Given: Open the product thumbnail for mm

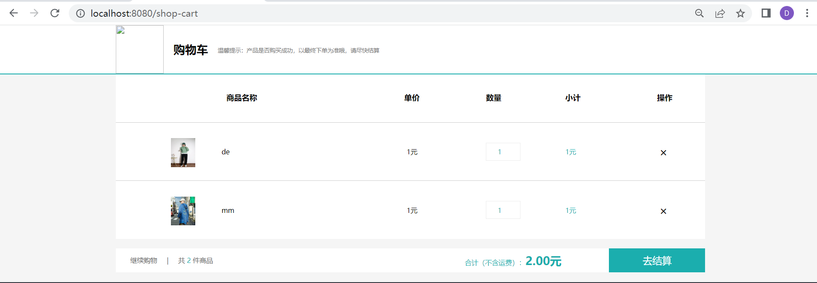Looking at the screenshot, I should tap(183, 211).
